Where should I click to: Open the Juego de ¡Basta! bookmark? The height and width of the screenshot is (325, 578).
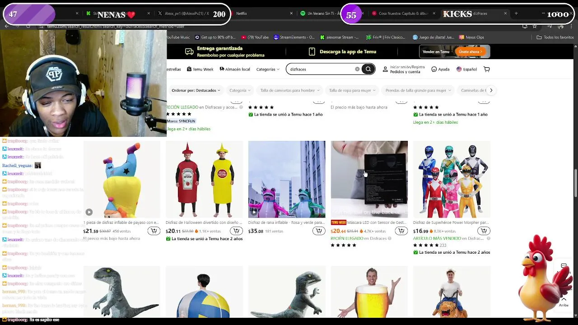tap(433, 37)
